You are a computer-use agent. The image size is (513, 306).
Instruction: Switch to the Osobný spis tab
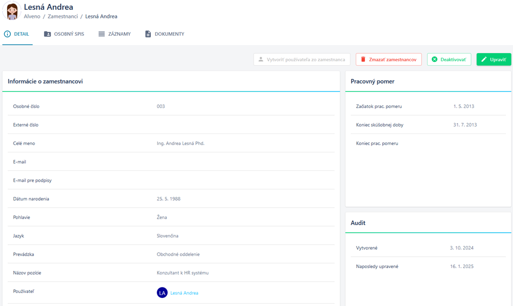69,34
